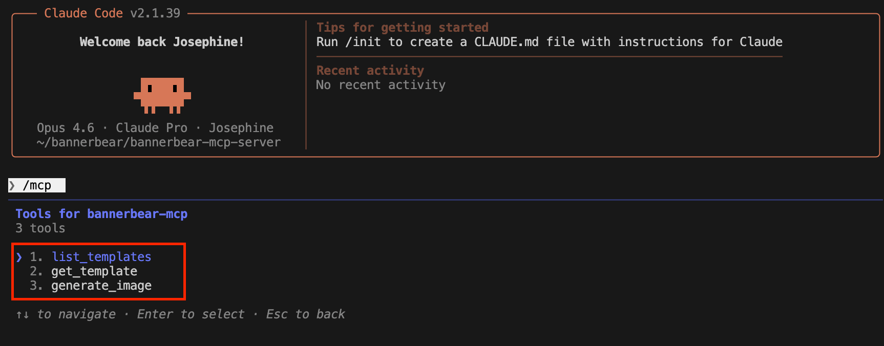
Task: Click the Claude Code v2.1.39 title label
Action: click(x=113, y=13)
